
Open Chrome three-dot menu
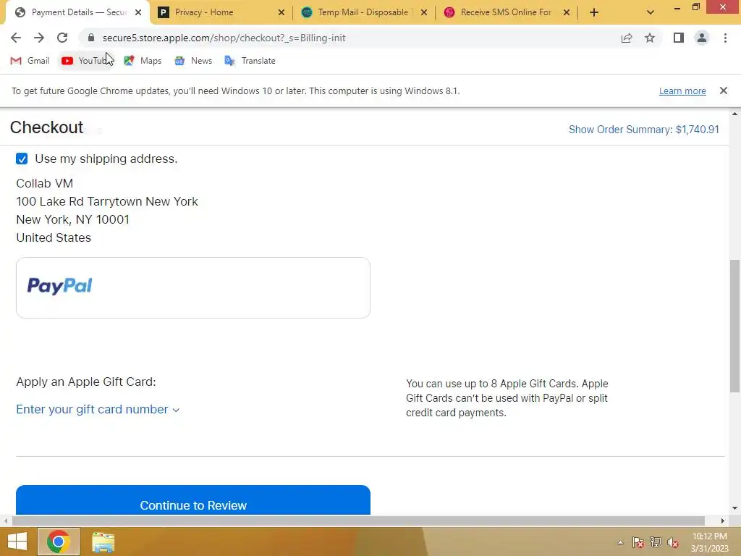[x=725, y=38]
